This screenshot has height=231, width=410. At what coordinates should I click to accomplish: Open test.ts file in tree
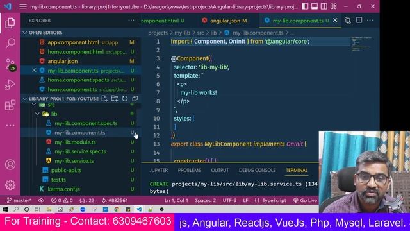[x=81, y=180]
